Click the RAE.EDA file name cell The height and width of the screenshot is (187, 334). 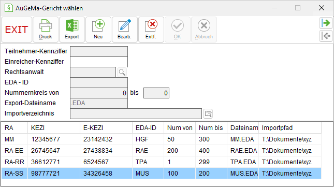click(243, 151)
